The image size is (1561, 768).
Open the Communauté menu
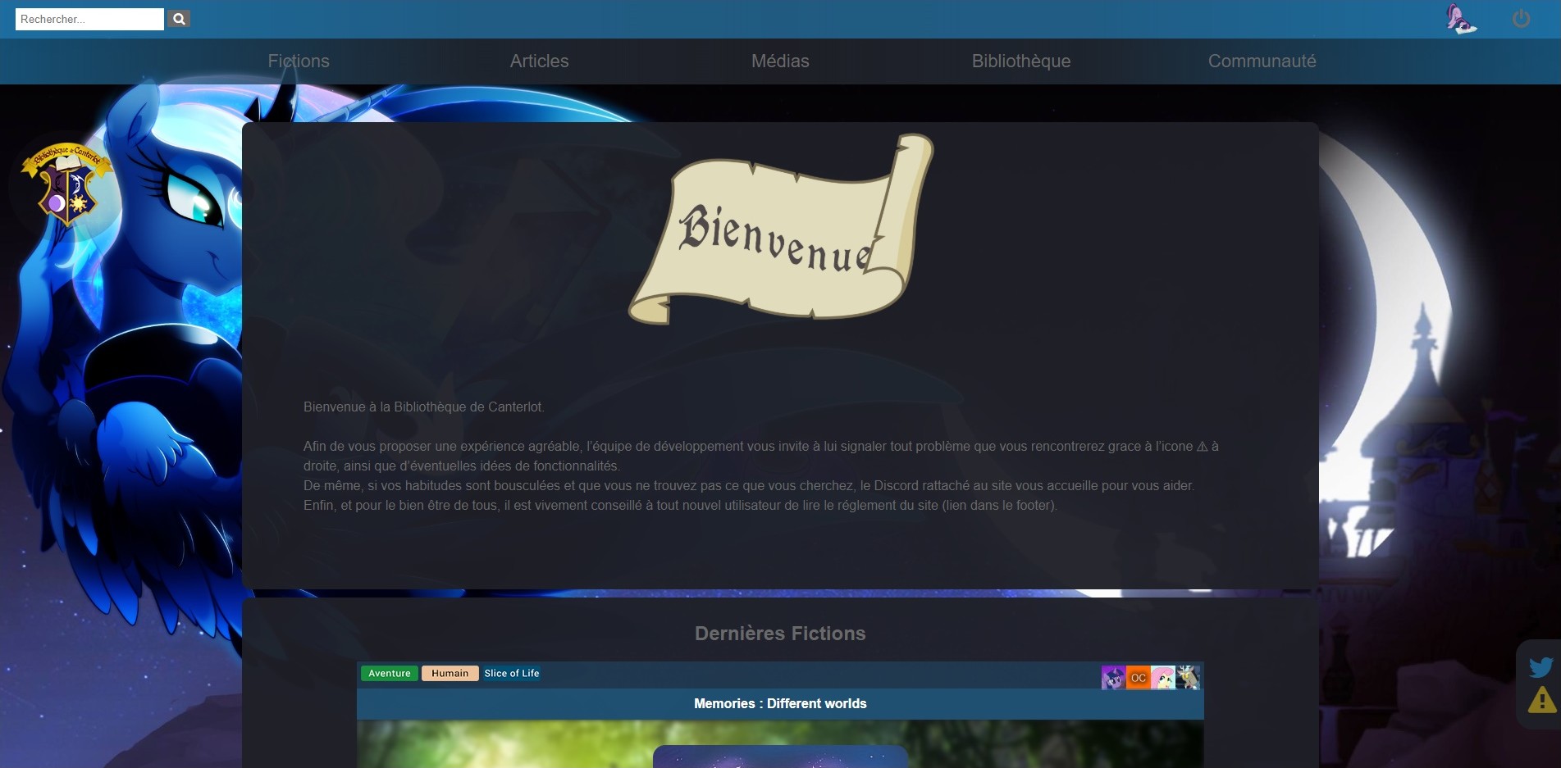pyautogui.click(x=1262, y=61)
